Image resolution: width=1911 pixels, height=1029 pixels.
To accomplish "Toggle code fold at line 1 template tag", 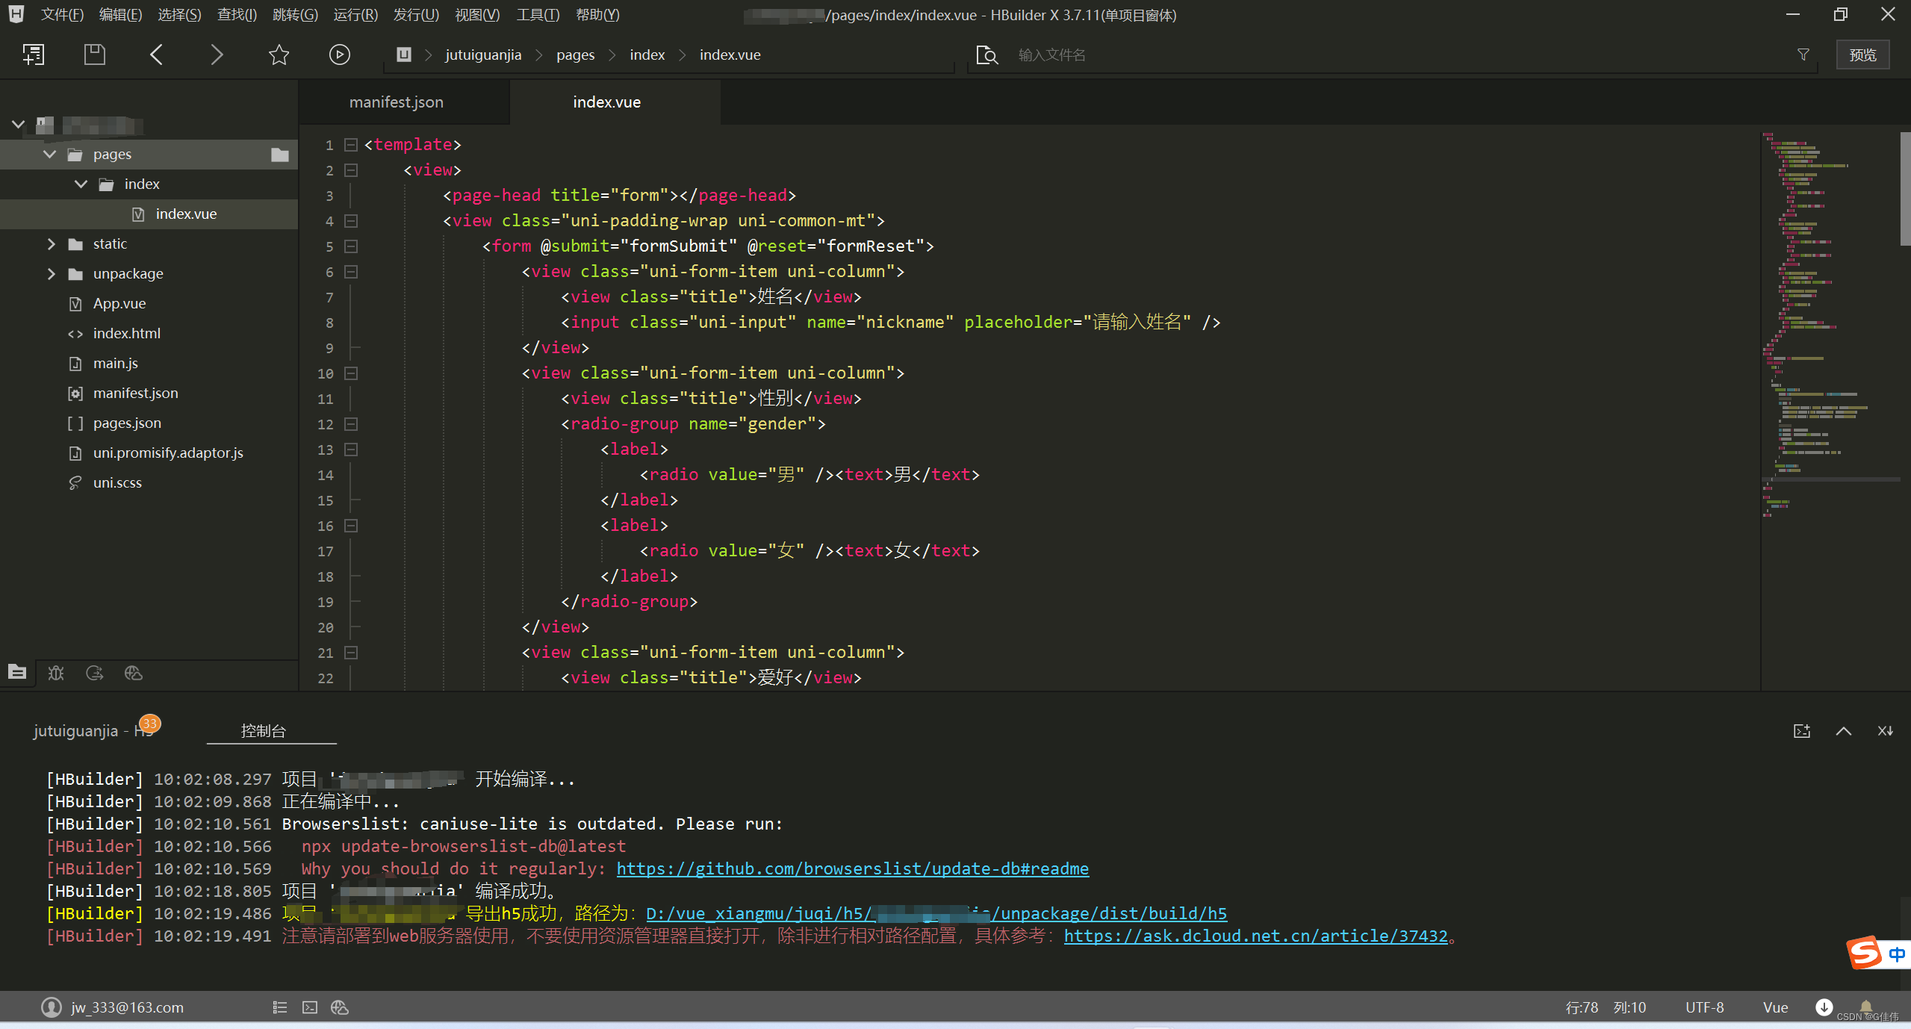I will (x=351, y=145).
